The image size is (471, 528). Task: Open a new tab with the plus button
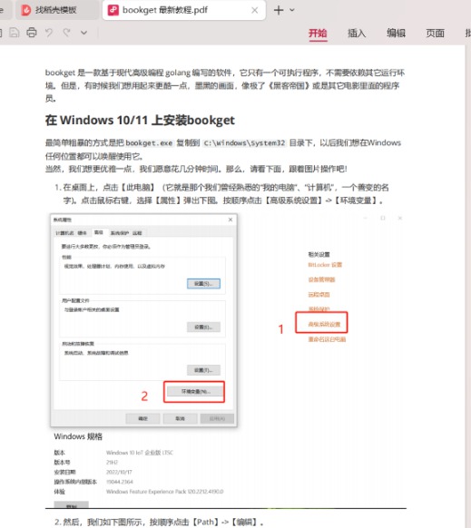279,10
